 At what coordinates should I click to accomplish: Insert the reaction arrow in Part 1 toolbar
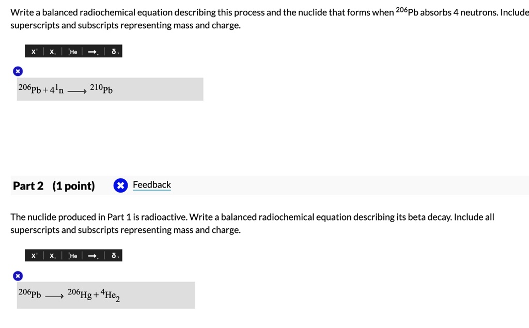pos(92,51)
